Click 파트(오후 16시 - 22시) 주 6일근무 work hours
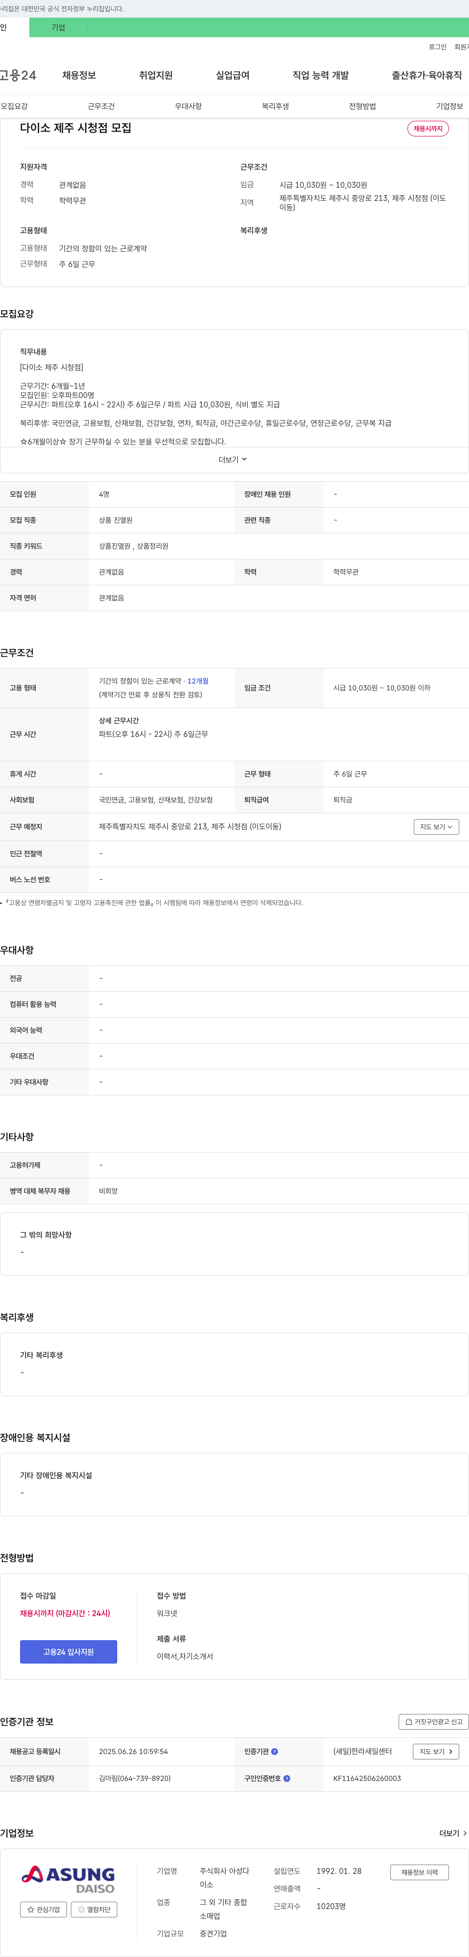Screen dimensions: 469x1957 click(x=153, y=734)
